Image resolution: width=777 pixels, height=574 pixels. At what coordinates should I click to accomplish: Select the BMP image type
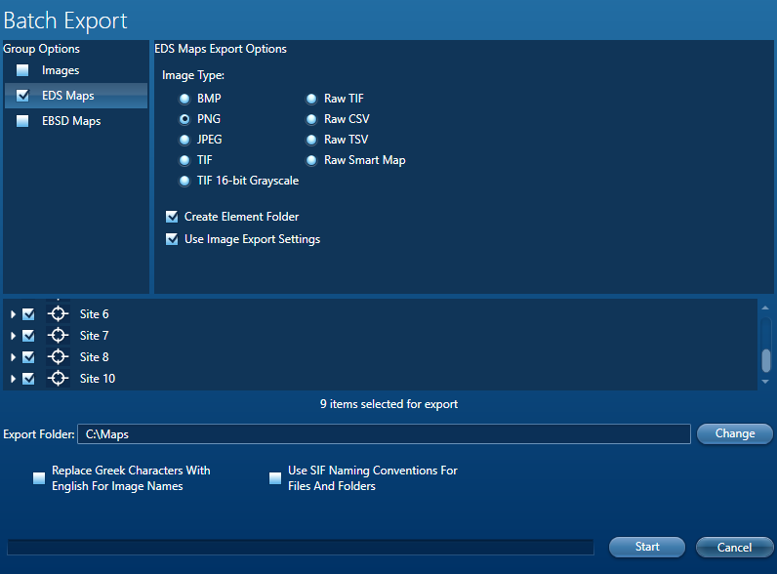[184, 99]
